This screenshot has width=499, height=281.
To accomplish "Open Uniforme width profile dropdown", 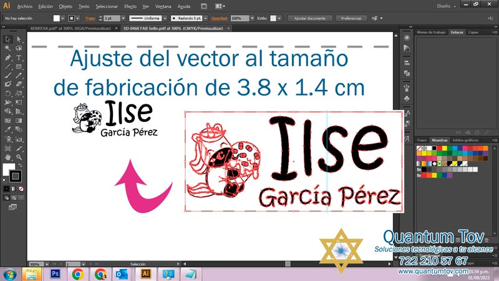I will click(x=165, y=19).
